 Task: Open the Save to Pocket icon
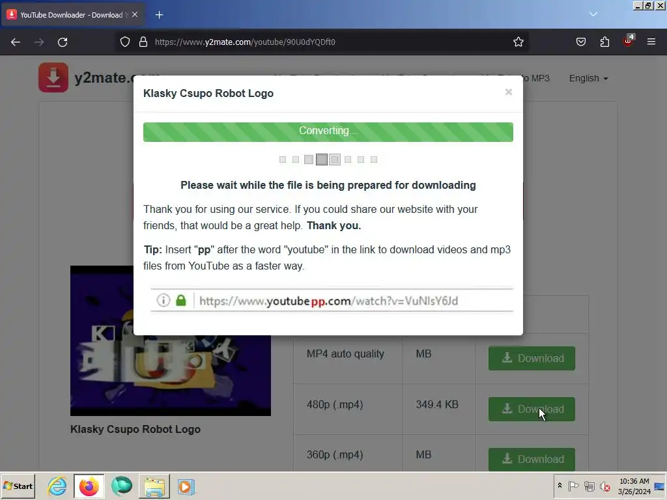[x=580, y=42]
